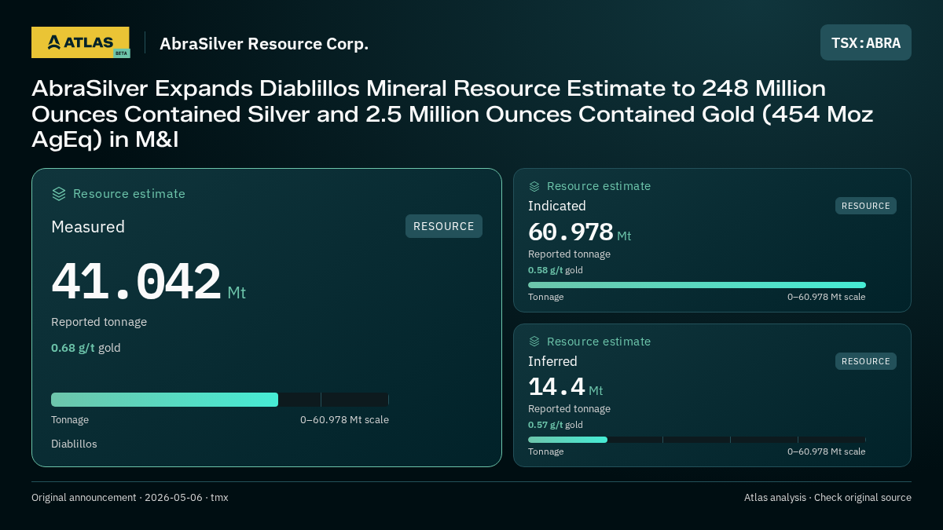943x530 pixels.
Task: Click the 0.58 g/t gold grade
Action: [556, 270]
